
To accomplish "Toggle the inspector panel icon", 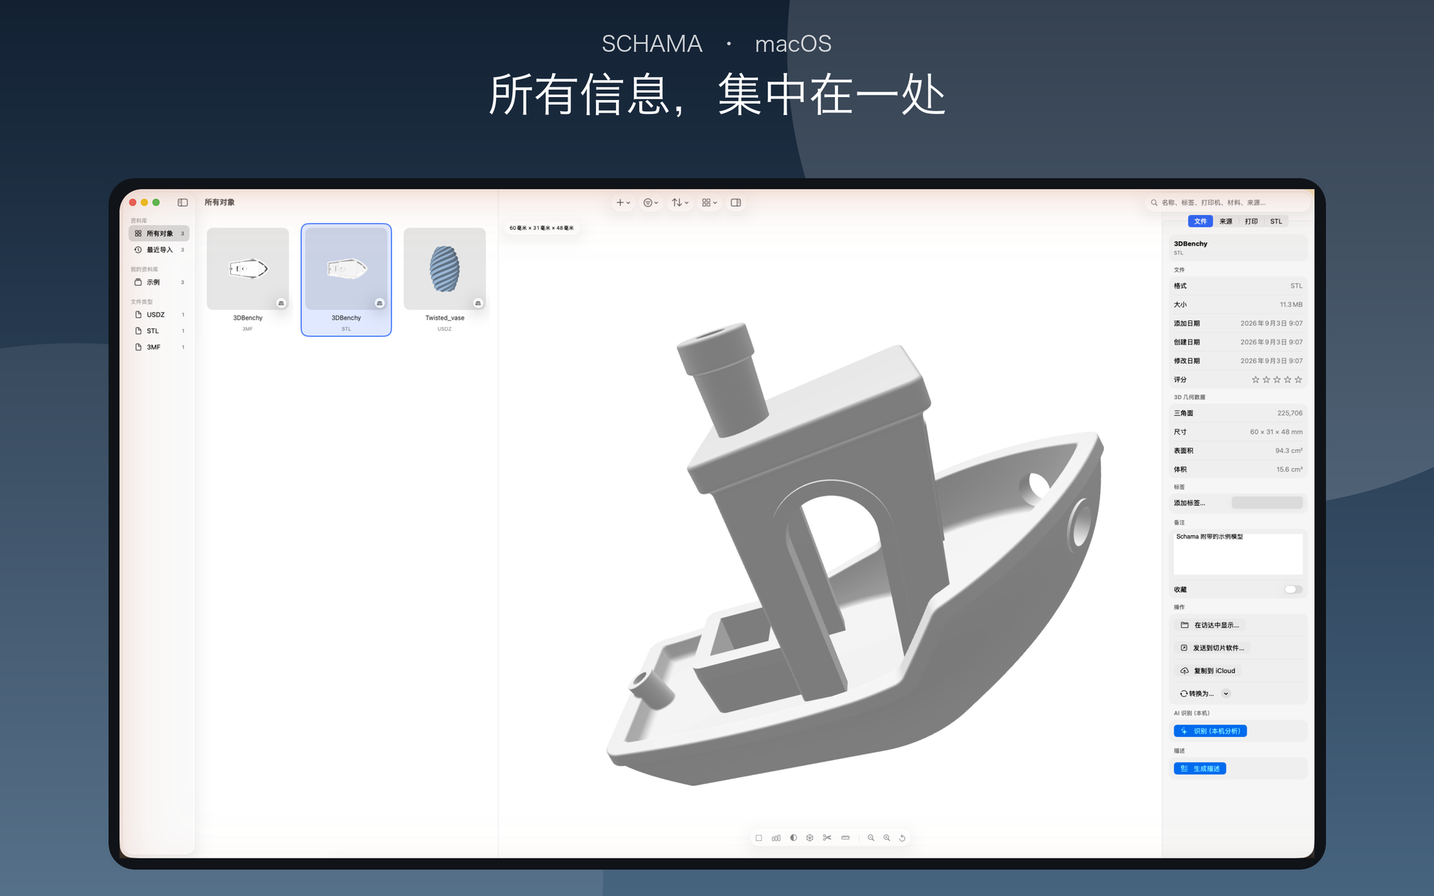I will tap(736, 202).
